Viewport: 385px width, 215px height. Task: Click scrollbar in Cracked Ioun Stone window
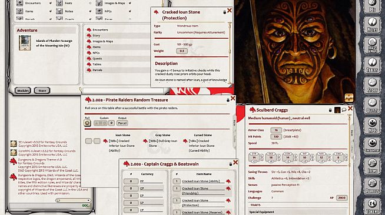230,52
